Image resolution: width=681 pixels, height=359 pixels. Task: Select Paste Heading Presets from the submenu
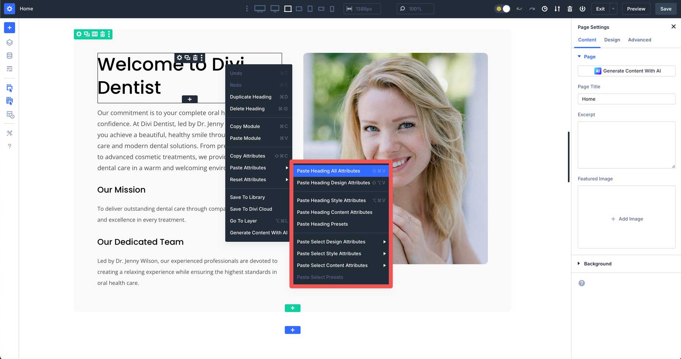(322, 224)
